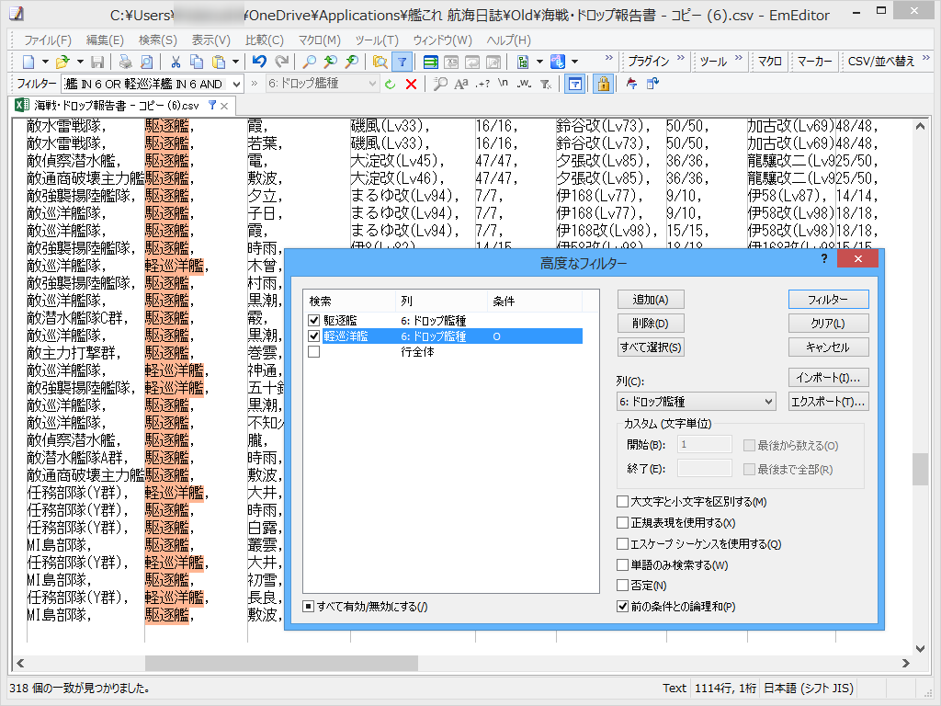Open the 編集(E) menu
This screenshot has height=706, width=941.
(x=105, y=40)
